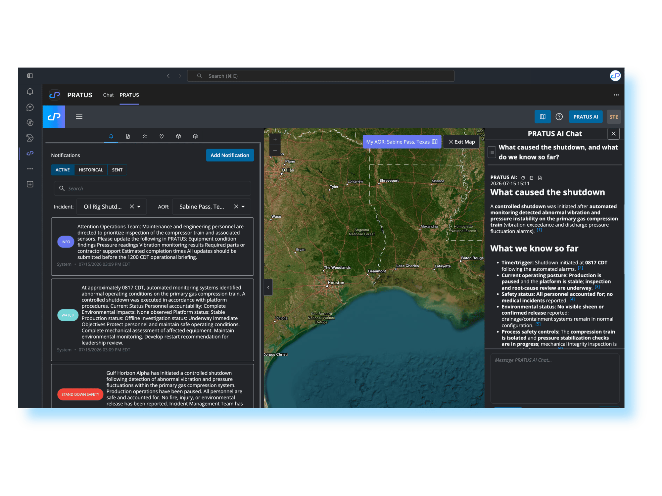Open the PRATUS tab in the header

(129, 95)
